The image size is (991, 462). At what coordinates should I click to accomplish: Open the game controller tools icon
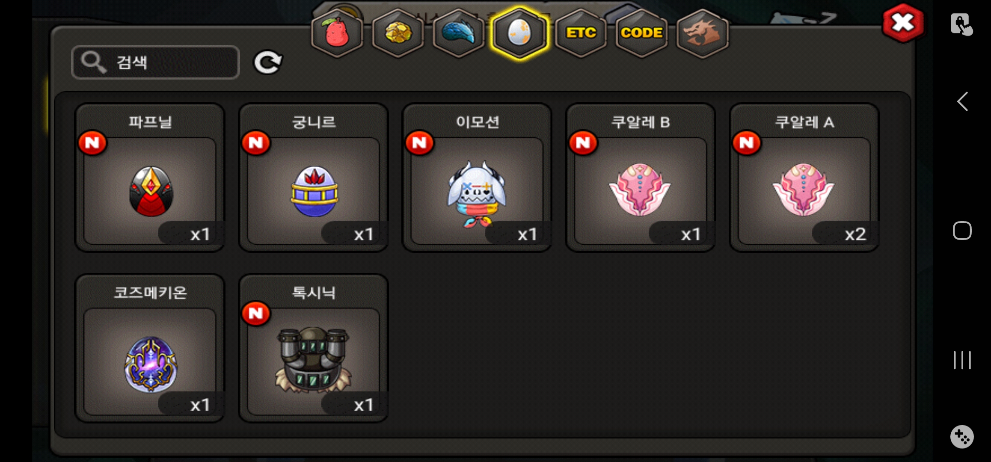962,437
